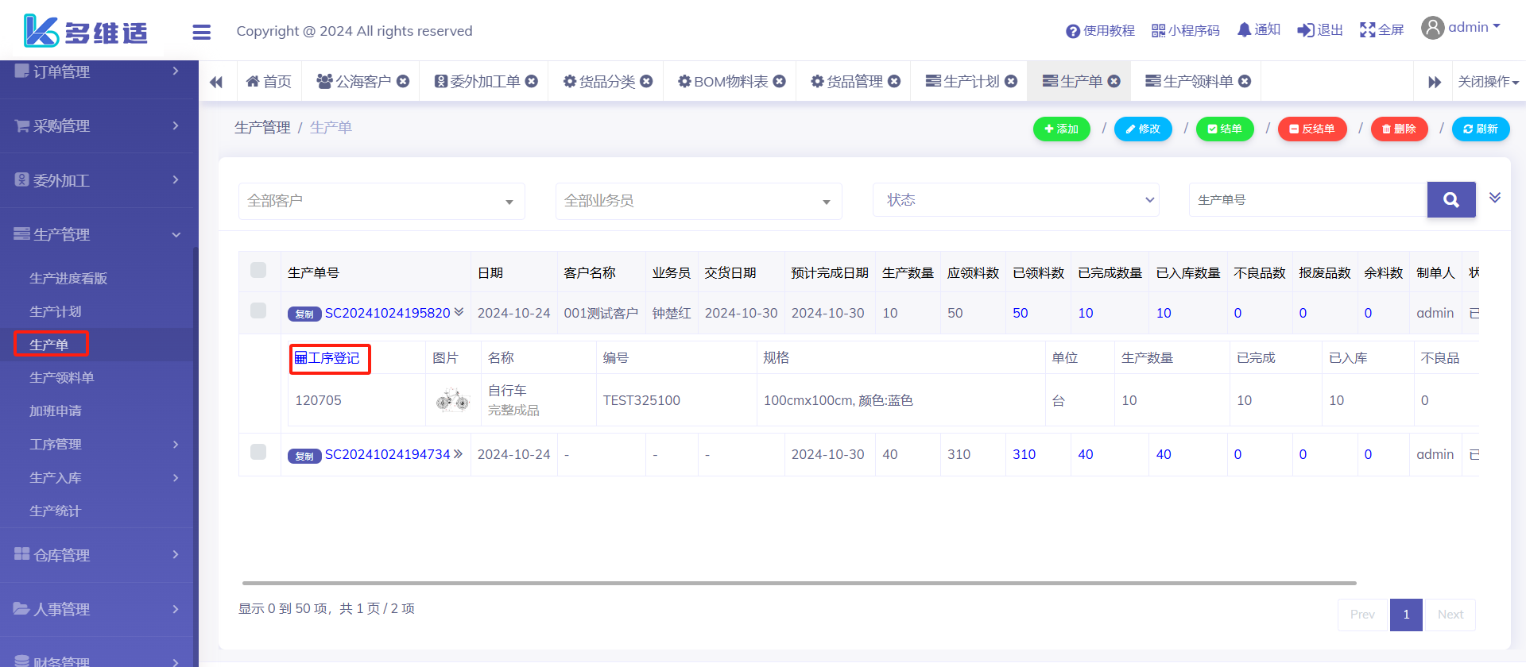Screen dimensions: 1526x667
Task: Expand advanced filters with double chevron
Action: pos(1494,198)
